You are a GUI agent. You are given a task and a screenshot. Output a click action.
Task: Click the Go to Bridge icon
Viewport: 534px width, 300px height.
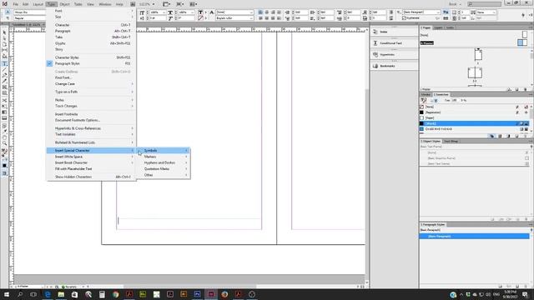133,4
